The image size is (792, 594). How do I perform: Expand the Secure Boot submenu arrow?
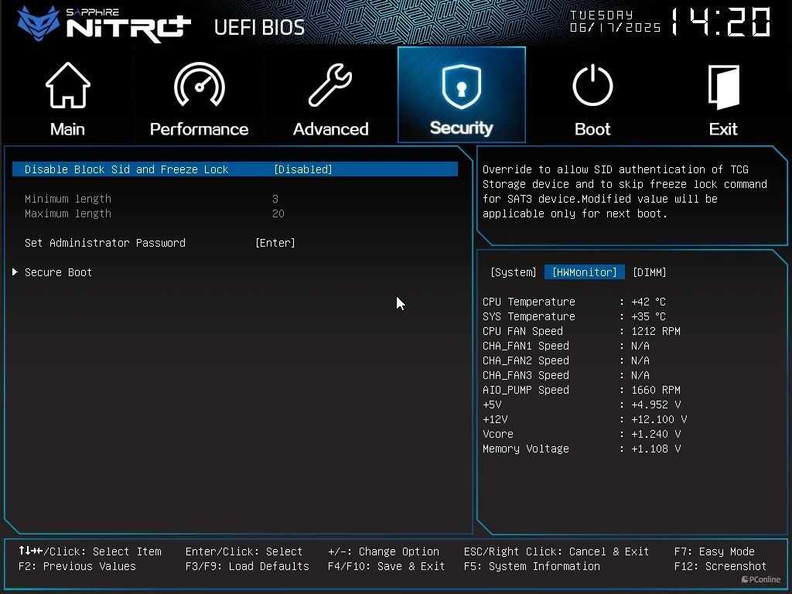[x=15, y=272]
